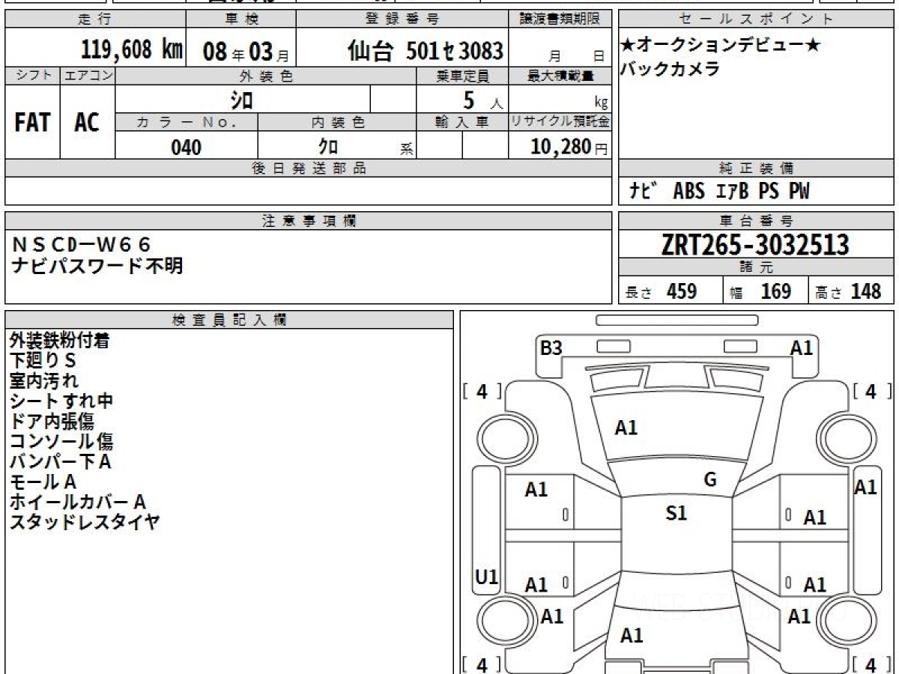The width and height of the screenshot is (899, 674).
Task: Click the 輸入車 header
Action: (462, 123)
